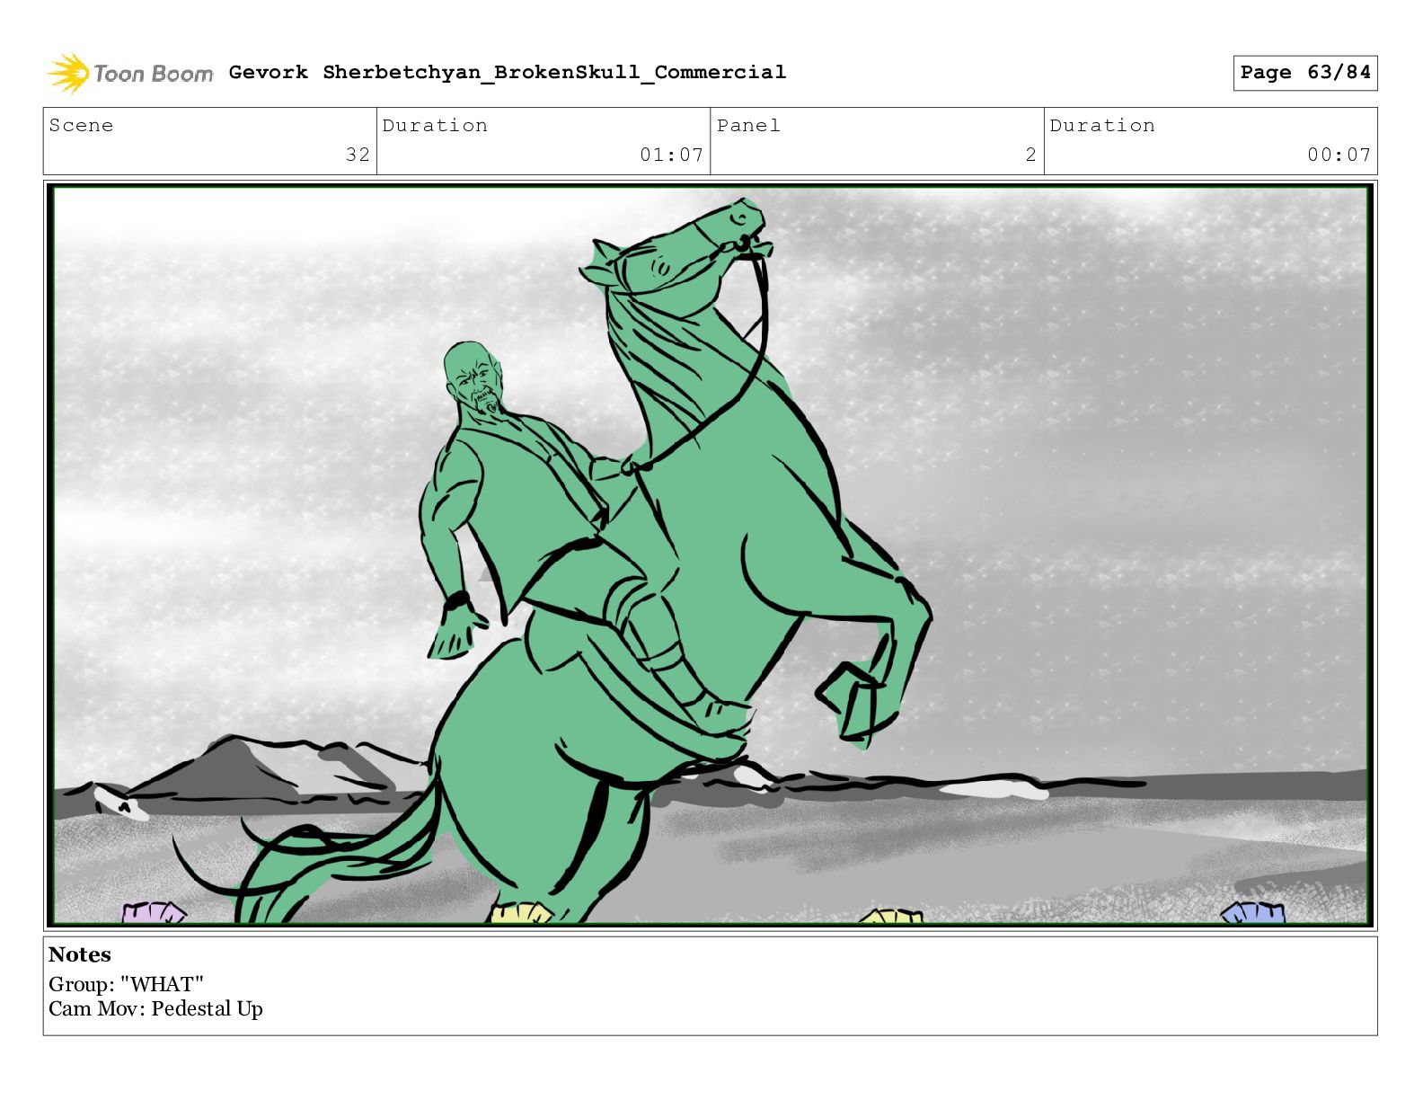
Task: Select the Notes heading
Action: click(80, 954)
